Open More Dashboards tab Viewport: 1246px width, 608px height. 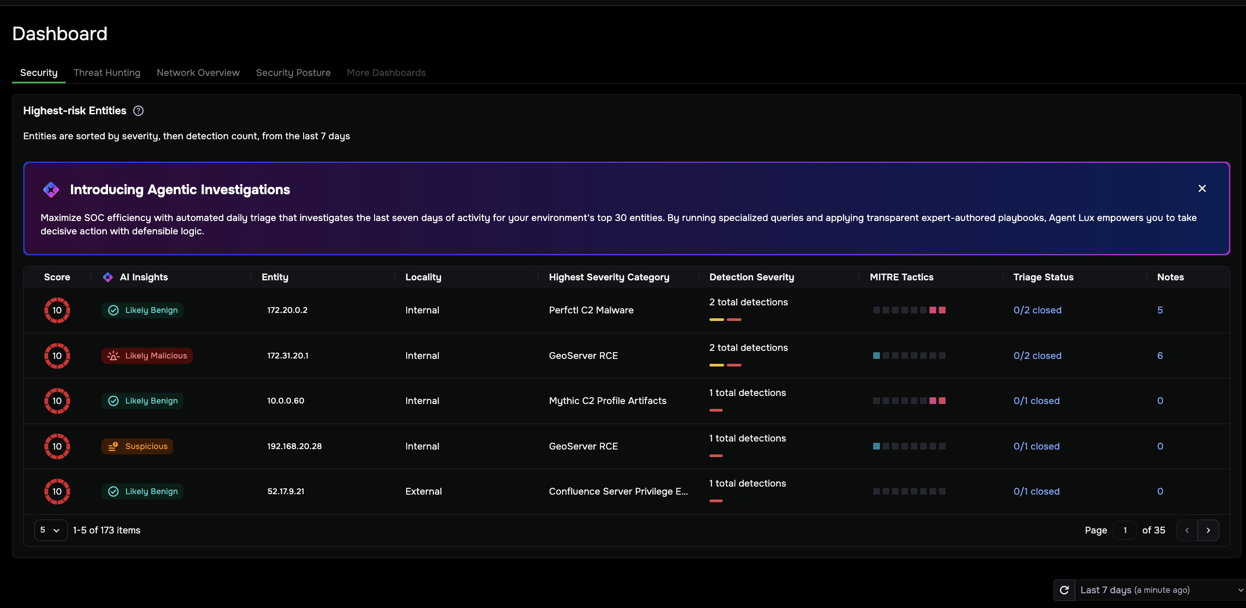click(386, 73)
